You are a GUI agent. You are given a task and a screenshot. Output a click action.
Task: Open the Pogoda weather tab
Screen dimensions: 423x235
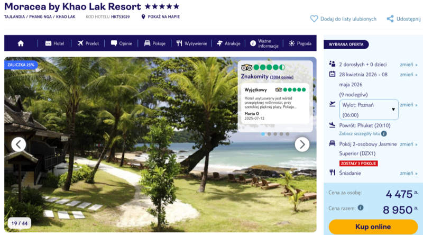click(x=300, y=43)
